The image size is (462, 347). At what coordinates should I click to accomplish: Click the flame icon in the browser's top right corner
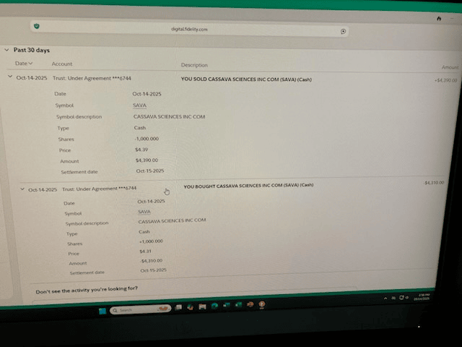439,19
